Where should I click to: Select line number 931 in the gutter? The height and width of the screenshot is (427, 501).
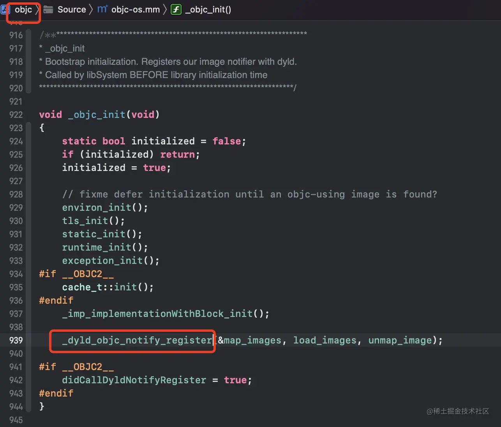tap(16, 234)
